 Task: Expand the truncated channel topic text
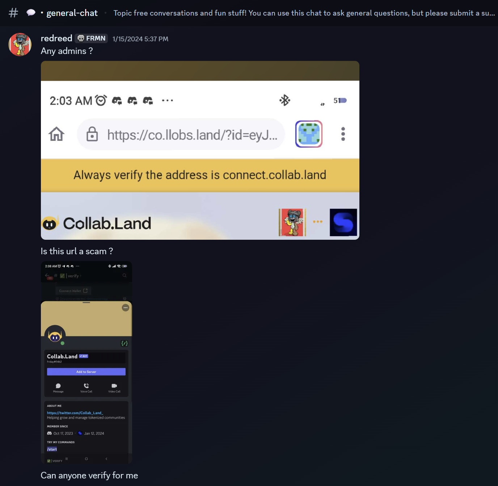[304, 13]
